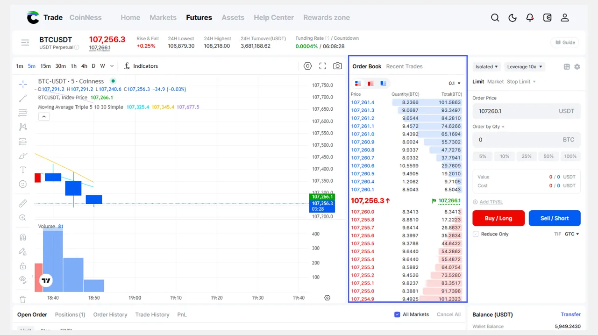The image size is (598, 335).
Task: Open the Positions (1) tab
Action: [x=70, y=314]
